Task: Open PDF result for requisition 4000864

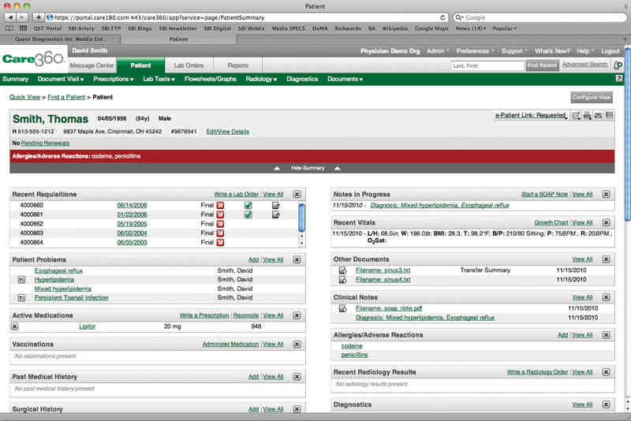Action: click(x=220, y=243)
